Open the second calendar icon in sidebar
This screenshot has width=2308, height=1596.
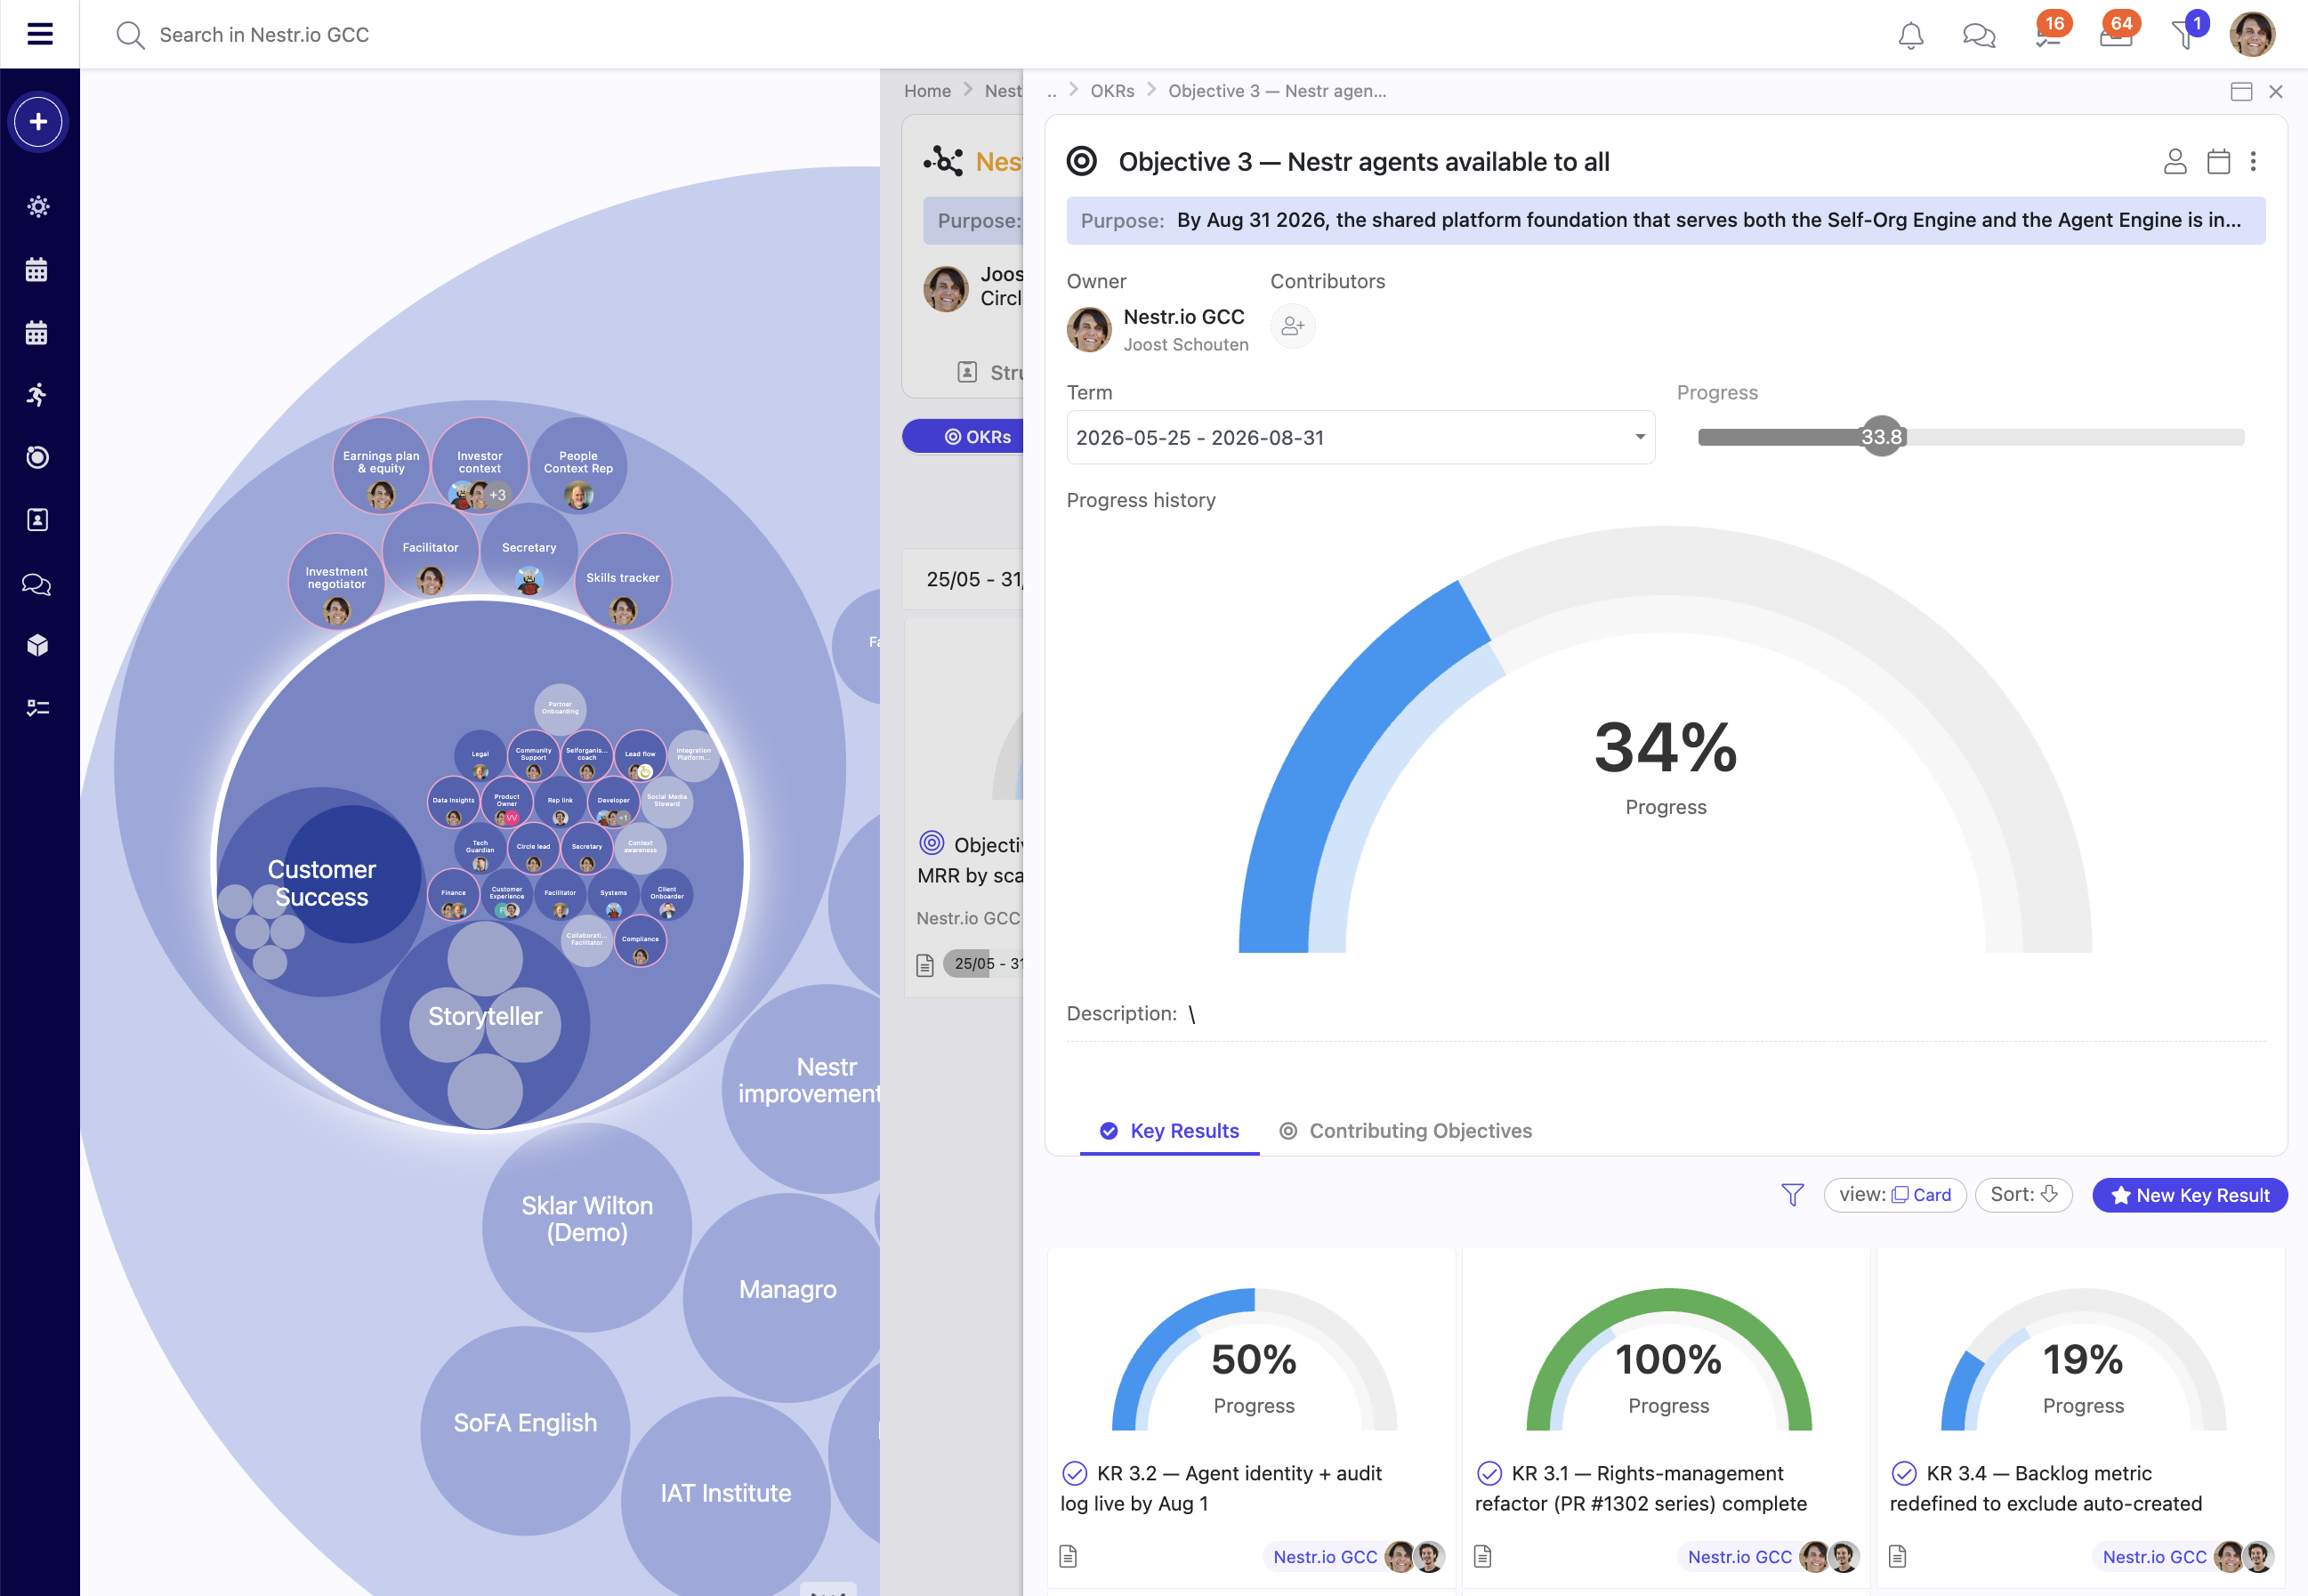pyautogui.click(x=37, y=332)
